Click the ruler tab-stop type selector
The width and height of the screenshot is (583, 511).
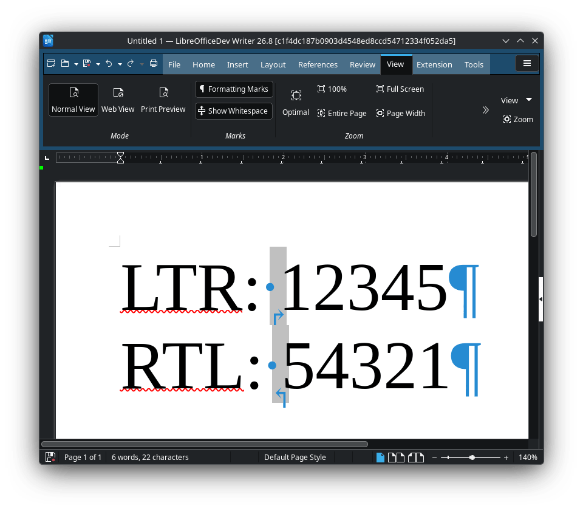[x=47, y=158]
